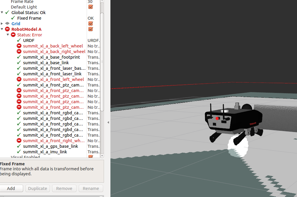Image resolution: width=297 pixels, height=197 pixels.
Task: Expand the Grid display properties
Action: point(2,23)
